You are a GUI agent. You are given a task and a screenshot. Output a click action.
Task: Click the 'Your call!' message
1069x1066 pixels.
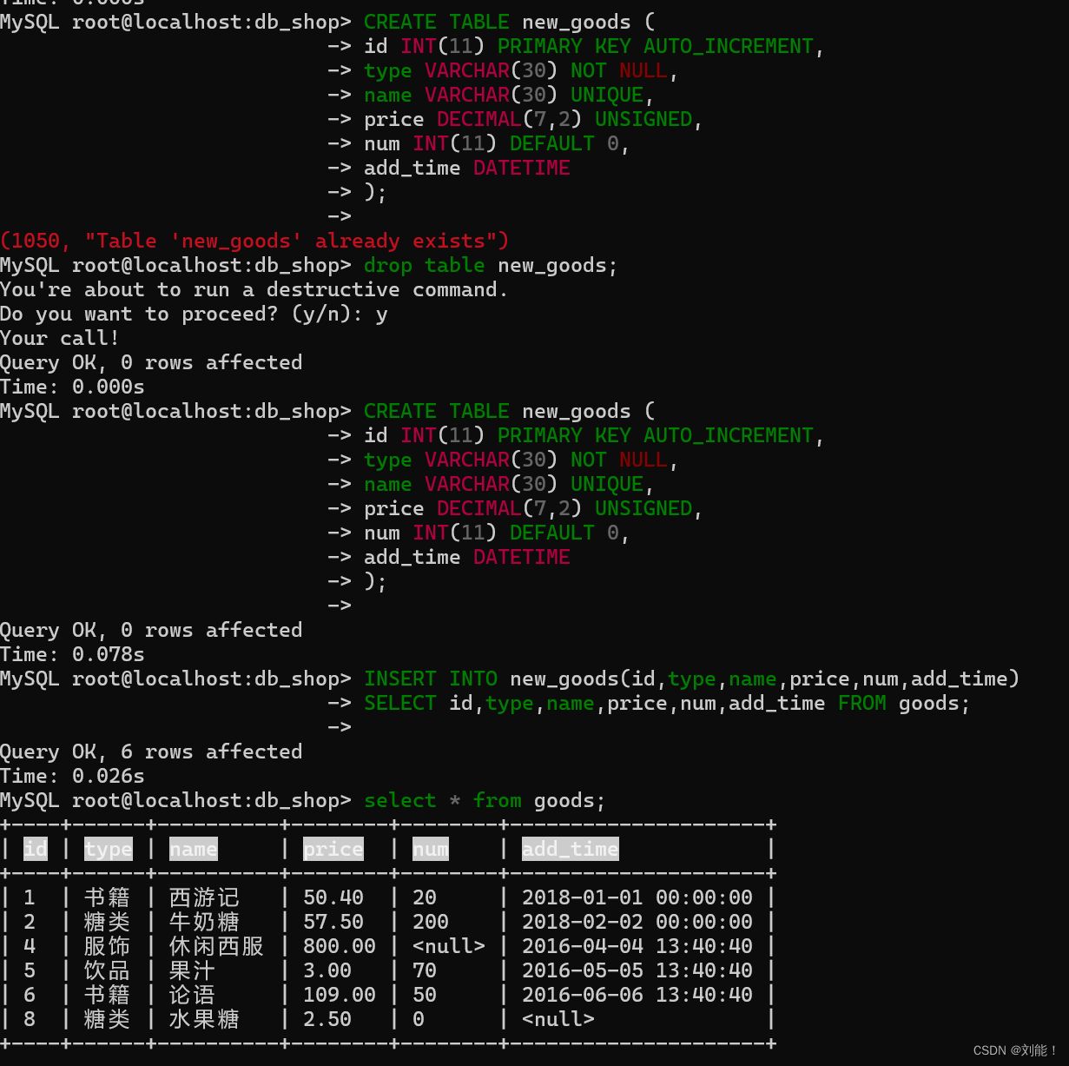(60, 338)
